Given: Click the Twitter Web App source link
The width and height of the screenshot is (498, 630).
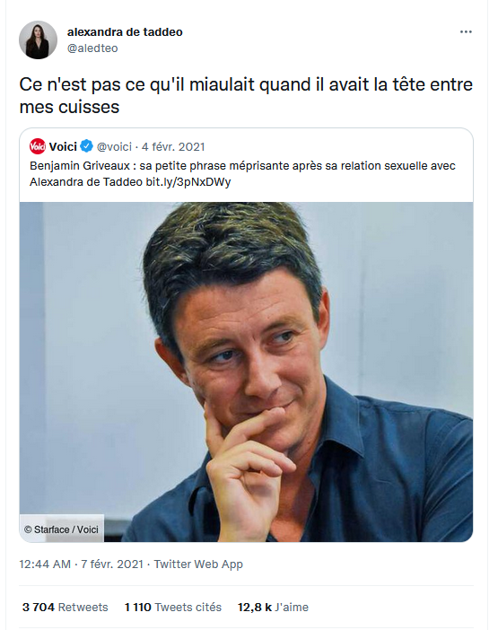Looking at the screenshot, I should (x=198, y=564).
